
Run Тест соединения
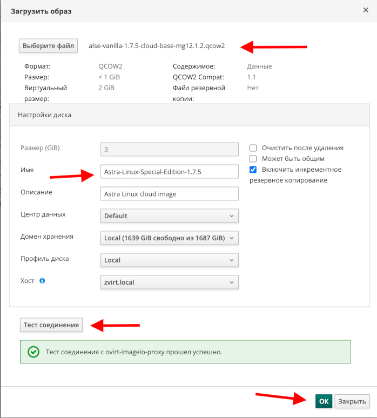(51, 325)
